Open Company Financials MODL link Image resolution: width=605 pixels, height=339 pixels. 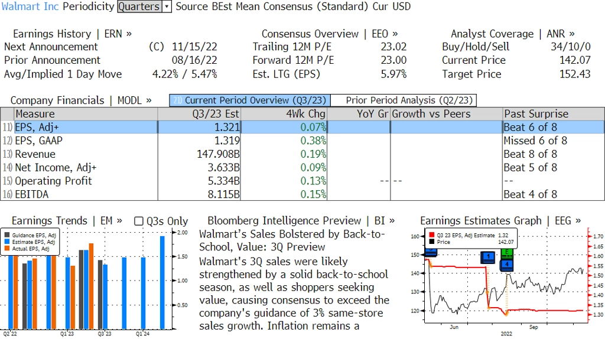pos(80,100)
